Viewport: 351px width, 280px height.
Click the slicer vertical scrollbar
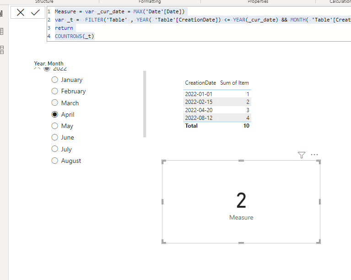click(145, 104)
